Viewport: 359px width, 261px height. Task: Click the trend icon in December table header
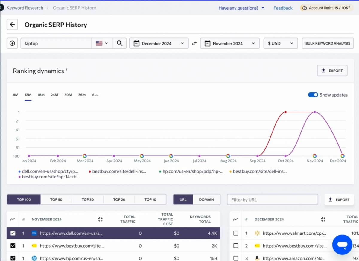[x=235, y=219]
